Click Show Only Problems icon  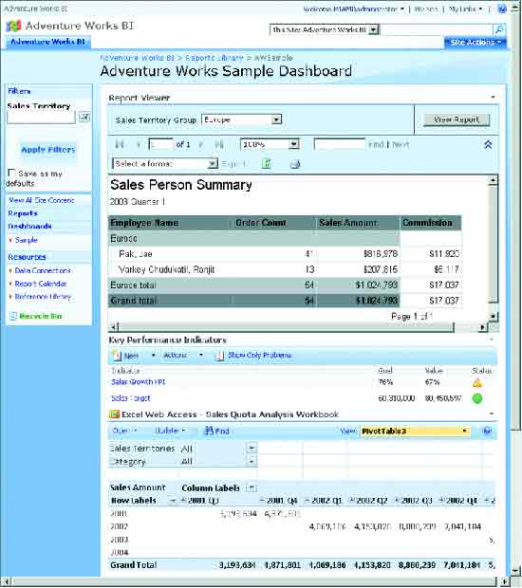coord(219,356)
